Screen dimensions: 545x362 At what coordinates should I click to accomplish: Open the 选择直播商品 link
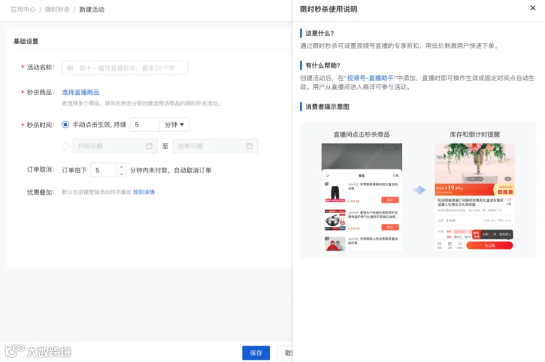(81, 92)
